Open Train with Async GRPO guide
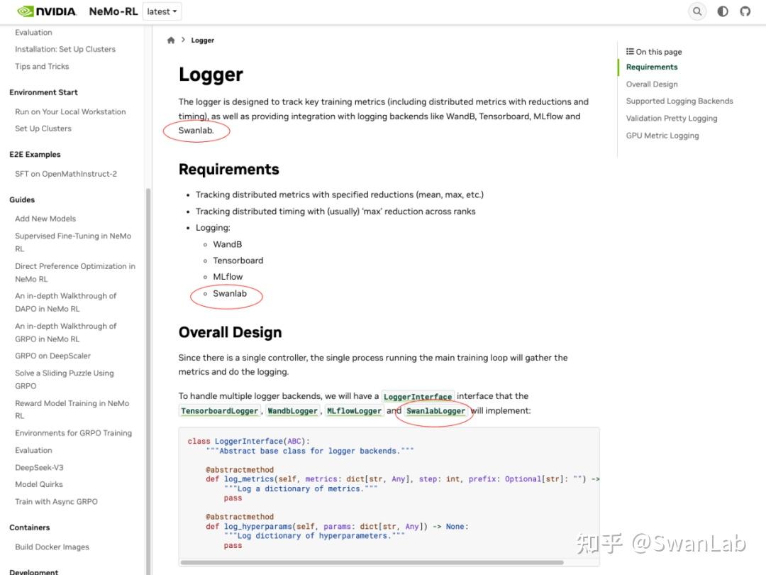This screenshot has width=766, height=575. tap(56, 502)
